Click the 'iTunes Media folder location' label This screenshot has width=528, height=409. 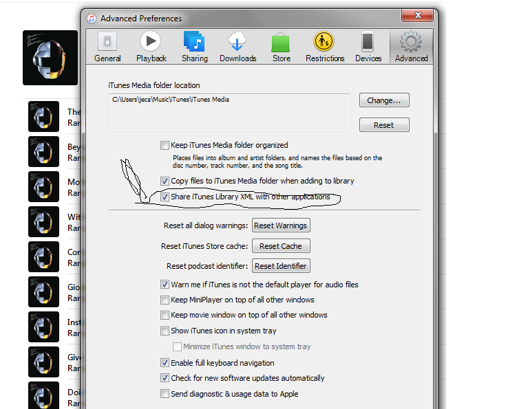click(x=154, y=85)
